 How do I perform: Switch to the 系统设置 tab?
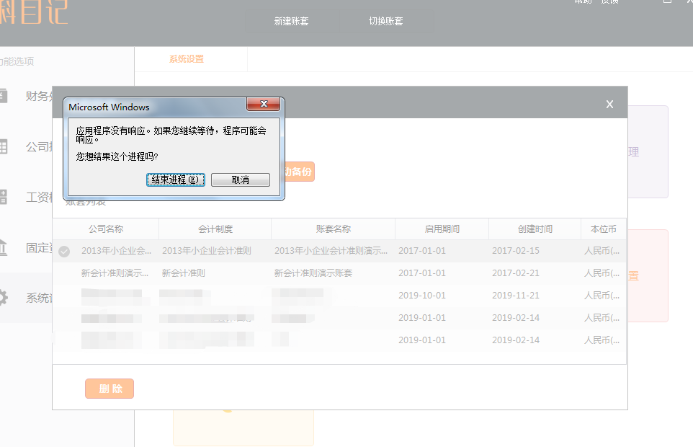click(x=187, y=59)
